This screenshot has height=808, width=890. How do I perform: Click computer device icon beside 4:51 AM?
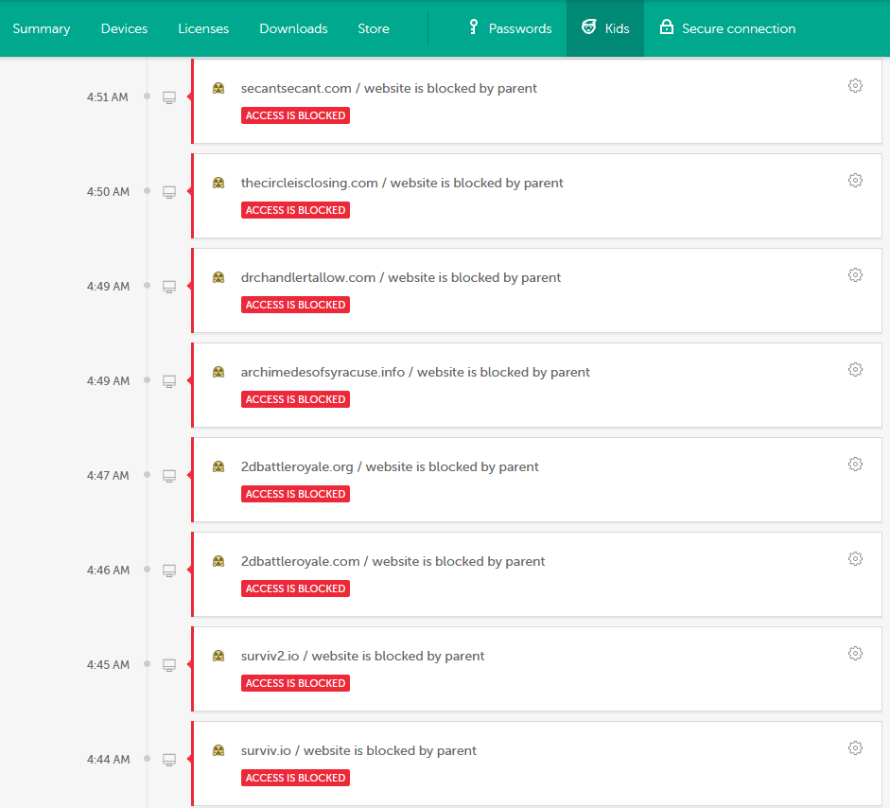(169, 97)
